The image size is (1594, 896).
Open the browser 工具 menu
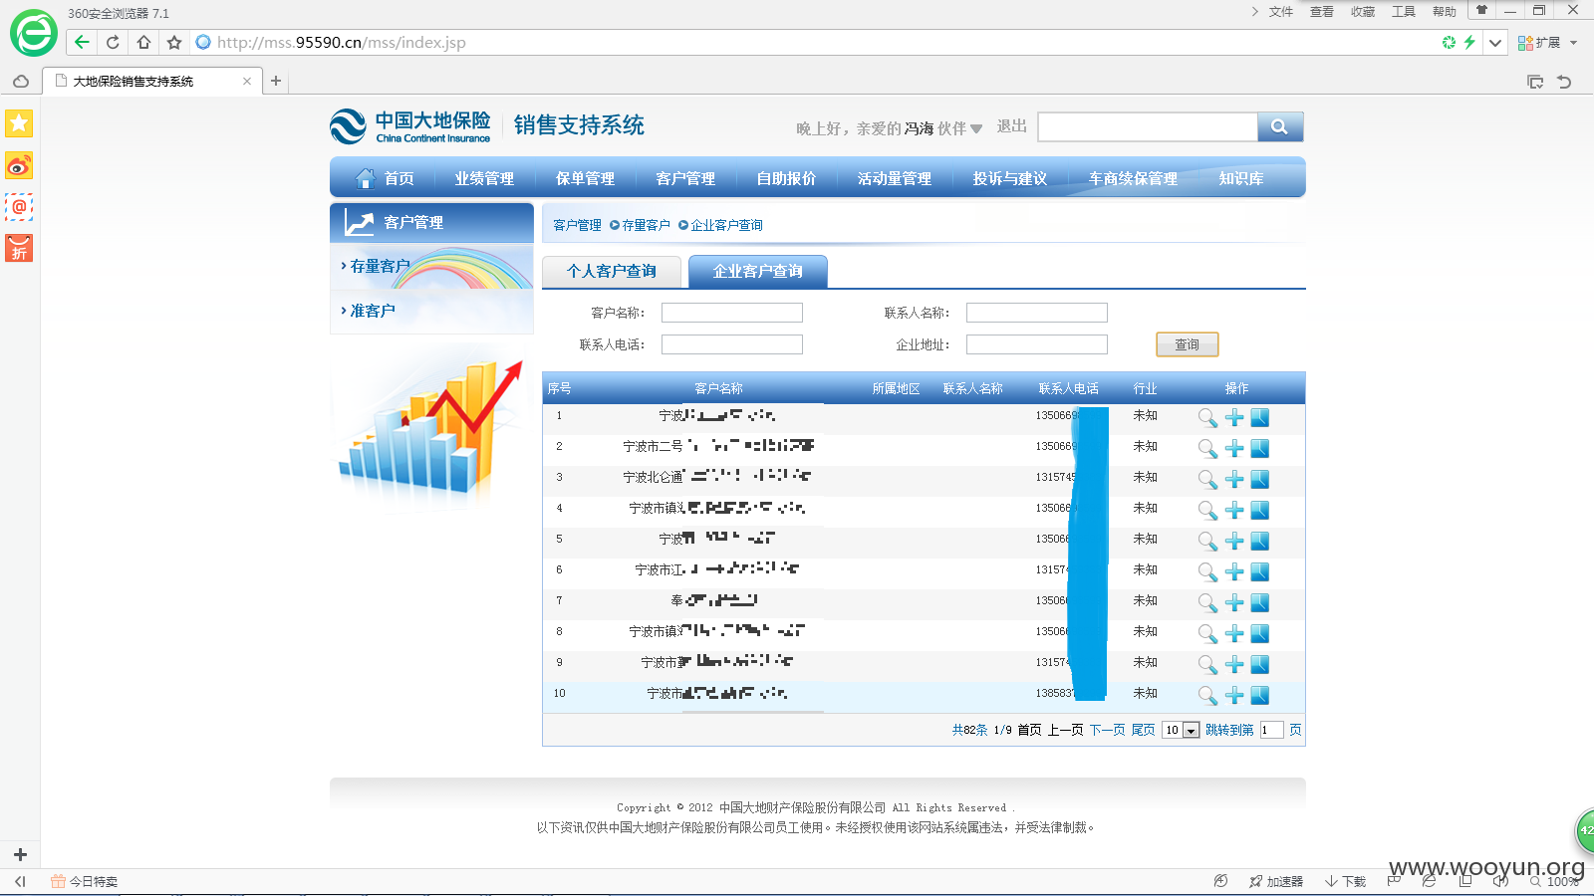(1403, 12)
